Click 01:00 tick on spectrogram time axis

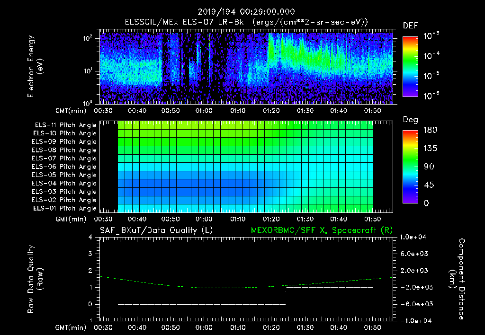pyautogui.click(x=204, y=111)
